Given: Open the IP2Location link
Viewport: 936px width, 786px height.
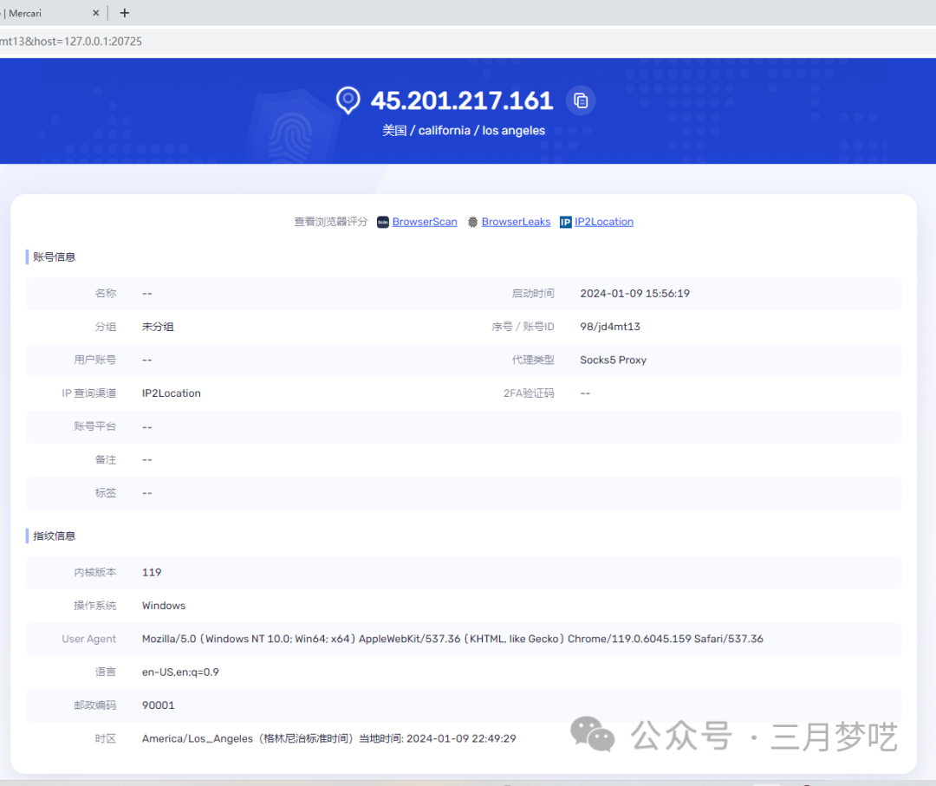Looking at the screenshot, I should pos(603,222).
